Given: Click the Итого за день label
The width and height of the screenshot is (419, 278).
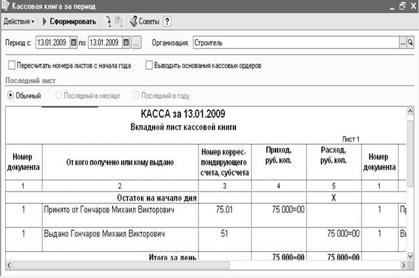Looking at the screenshot, I should coord(172,257).
